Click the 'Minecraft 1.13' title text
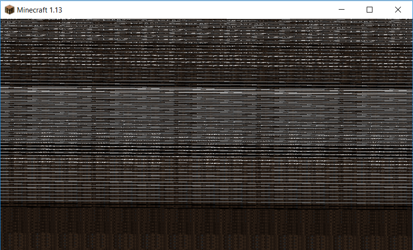This screenshot has width=413, height=250. 40,10
